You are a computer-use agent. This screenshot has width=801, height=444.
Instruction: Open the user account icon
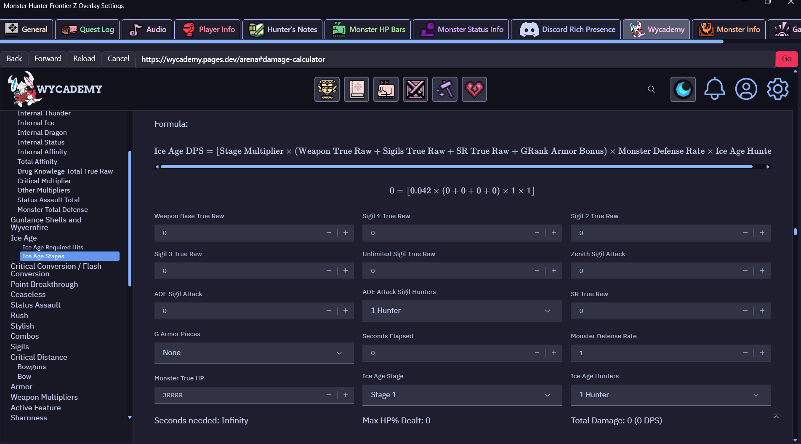[x=746, y=89]
